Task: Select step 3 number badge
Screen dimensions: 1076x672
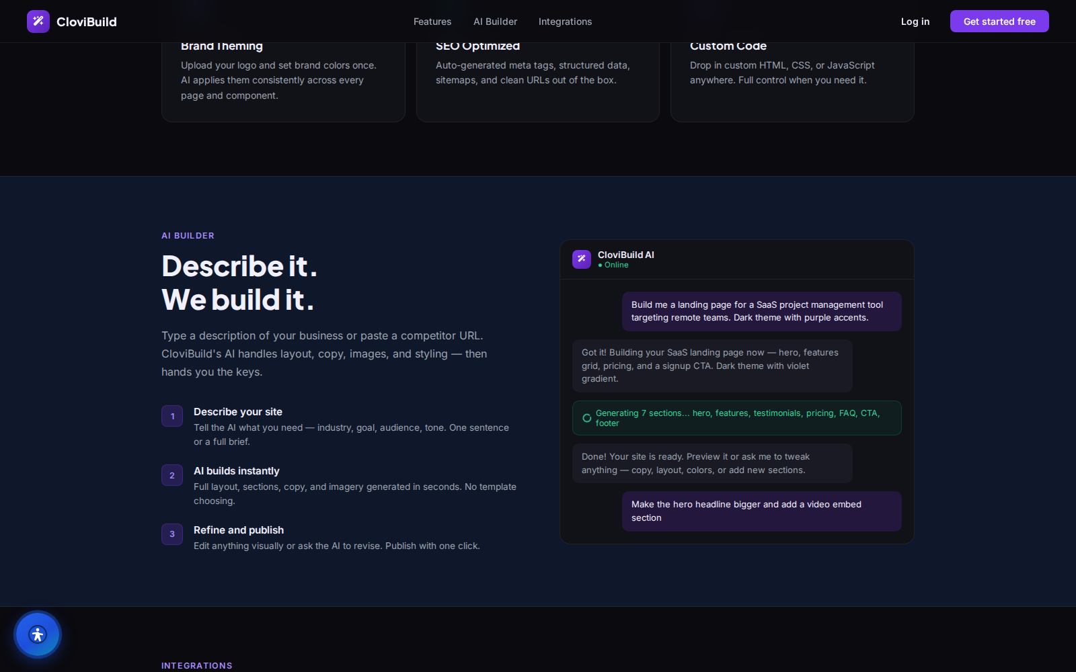Action: 172,534
